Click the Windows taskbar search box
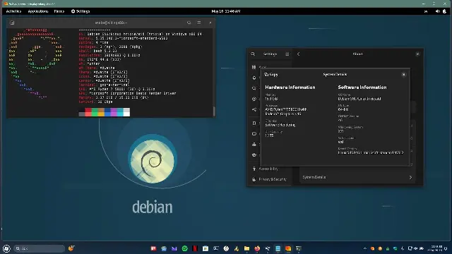The width and height of the screenshot is (452, 254). click(40, 248)
